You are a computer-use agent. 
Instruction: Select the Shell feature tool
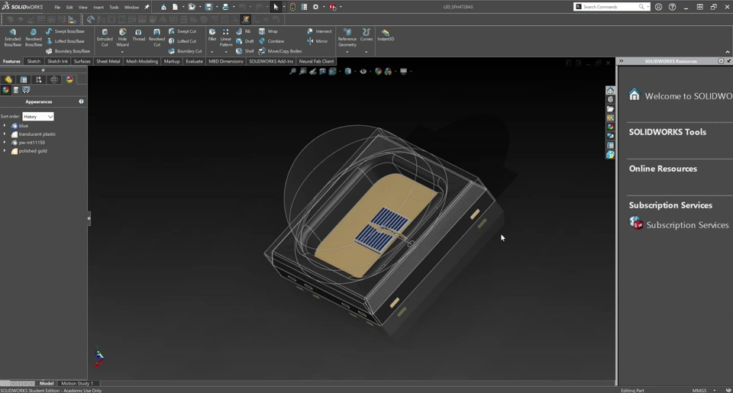coord(244,51)
